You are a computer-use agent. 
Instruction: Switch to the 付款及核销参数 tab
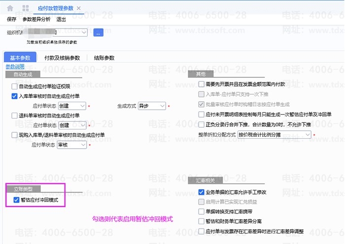coord(62,58)
